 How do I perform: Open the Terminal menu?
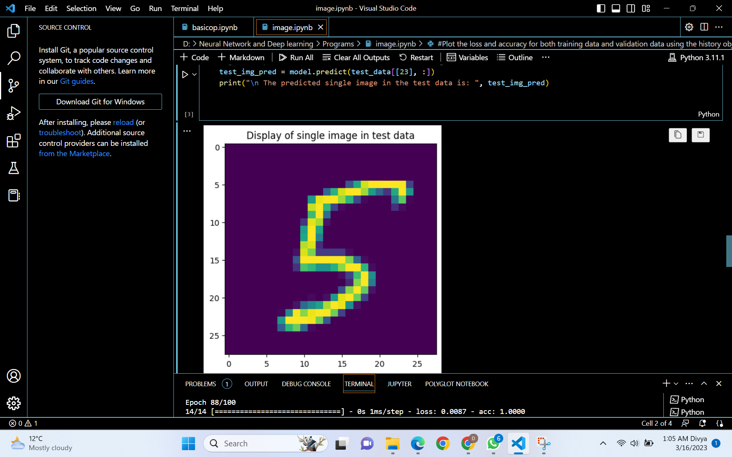(185, 8)
